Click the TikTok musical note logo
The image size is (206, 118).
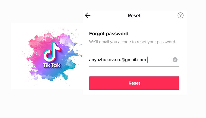[52, 52]
